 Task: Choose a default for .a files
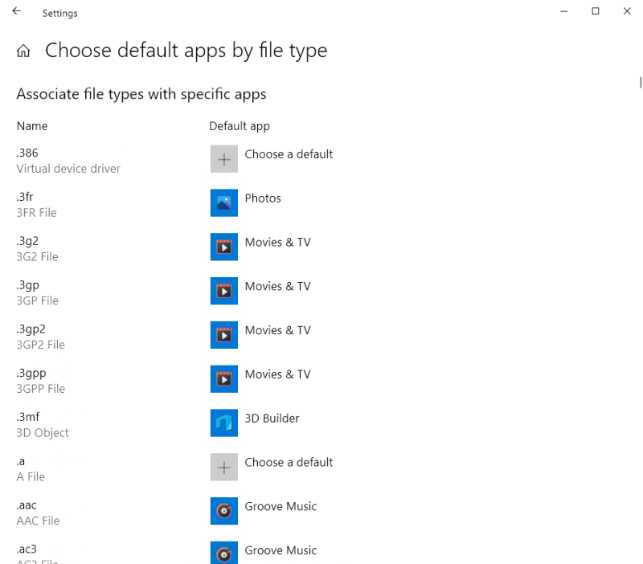tap(289, 462)
